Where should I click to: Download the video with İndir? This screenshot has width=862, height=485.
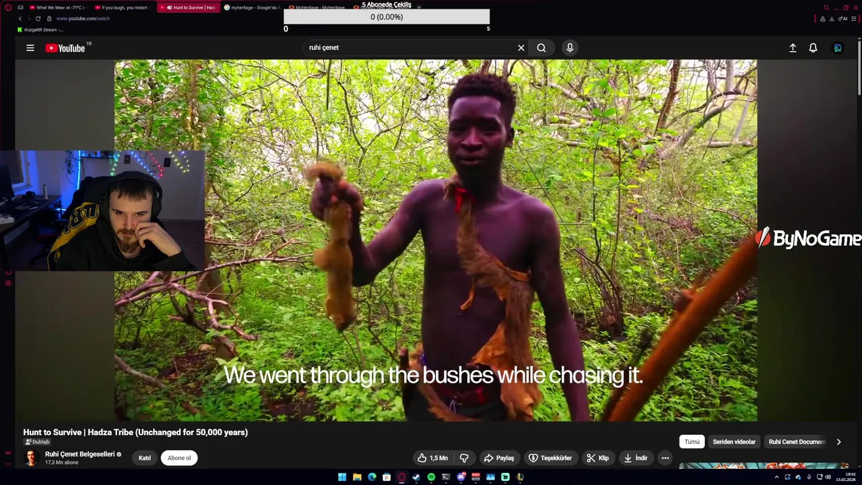coord(636,458)
